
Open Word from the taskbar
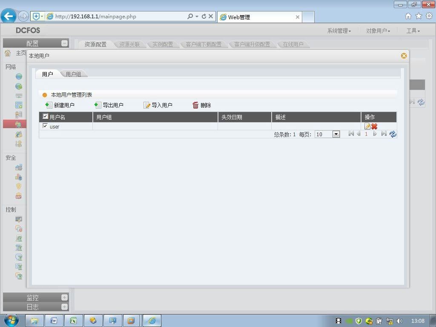54,321
